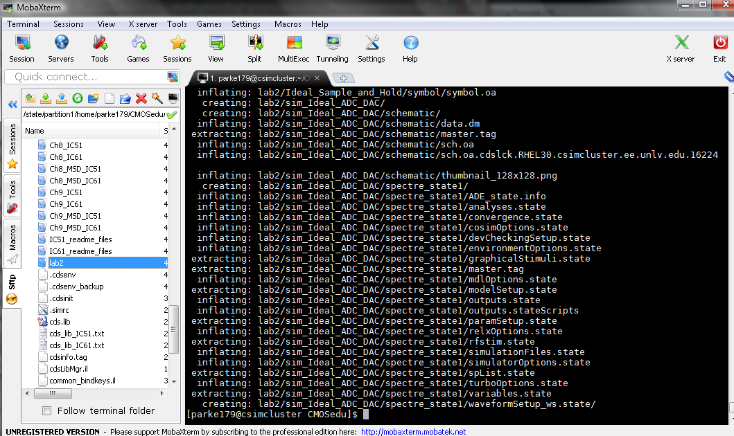The height and width of the screenshot is (436, 734).
Task: Click the file list scroll-down arrow
Action: point(174,381)
